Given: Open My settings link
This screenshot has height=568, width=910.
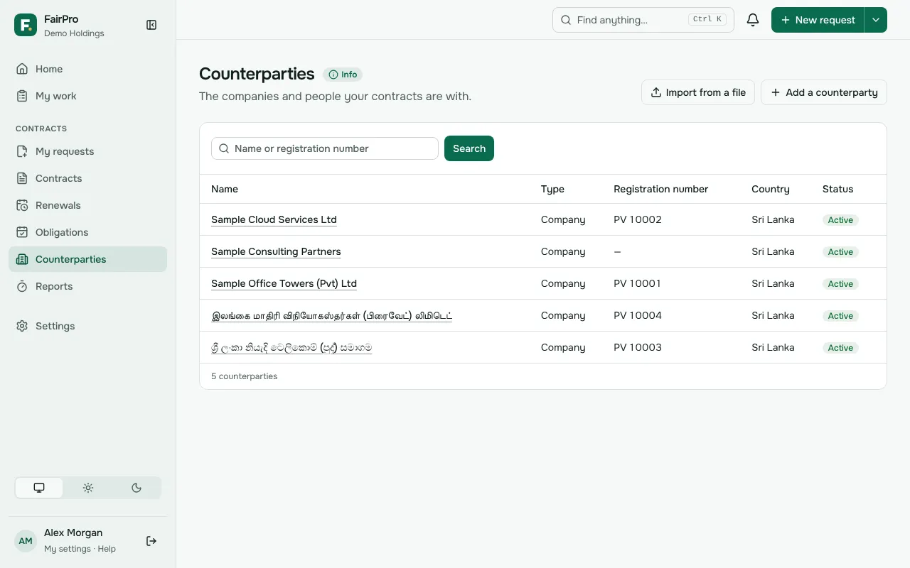Looking at the screenshot, I should 68,549.
